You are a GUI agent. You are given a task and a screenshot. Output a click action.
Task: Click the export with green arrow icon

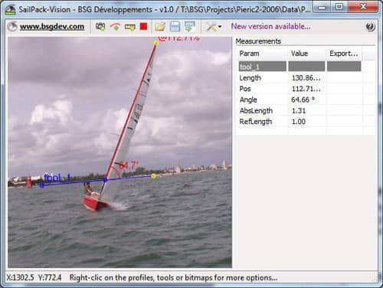(190, 27)
